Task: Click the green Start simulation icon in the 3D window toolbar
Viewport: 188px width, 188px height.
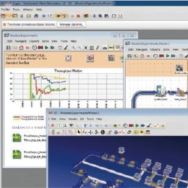Action: click(x=137, y=126)
